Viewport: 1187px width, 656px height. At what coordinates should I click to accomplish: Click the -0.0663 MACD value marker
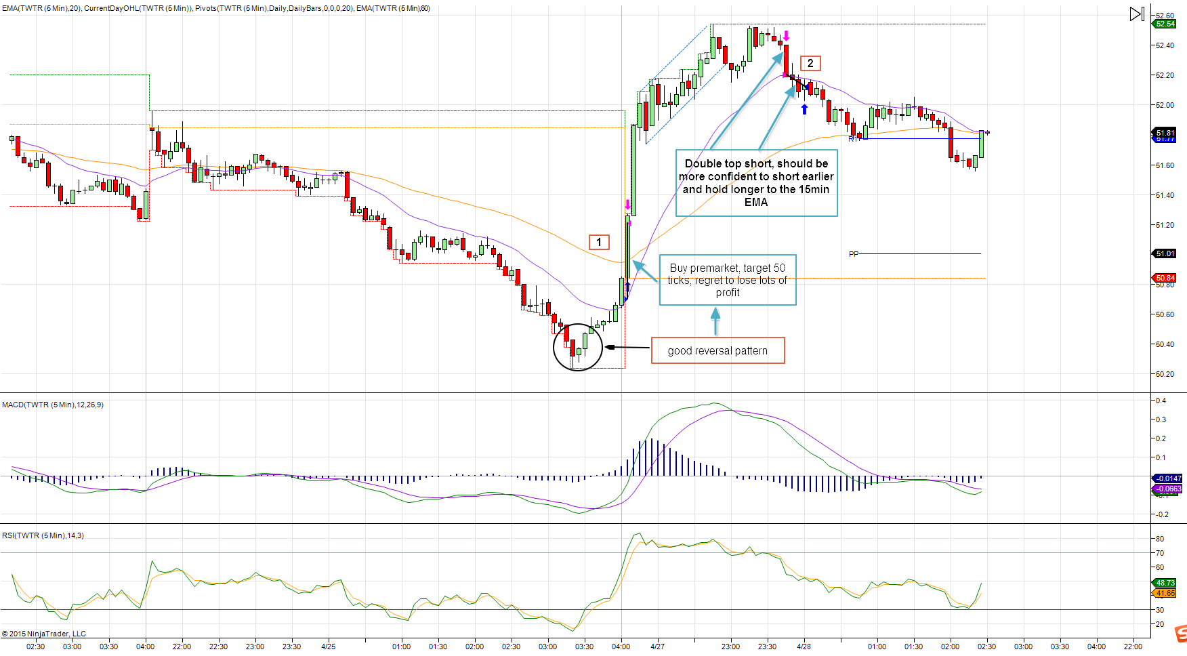pos(1167,489)
